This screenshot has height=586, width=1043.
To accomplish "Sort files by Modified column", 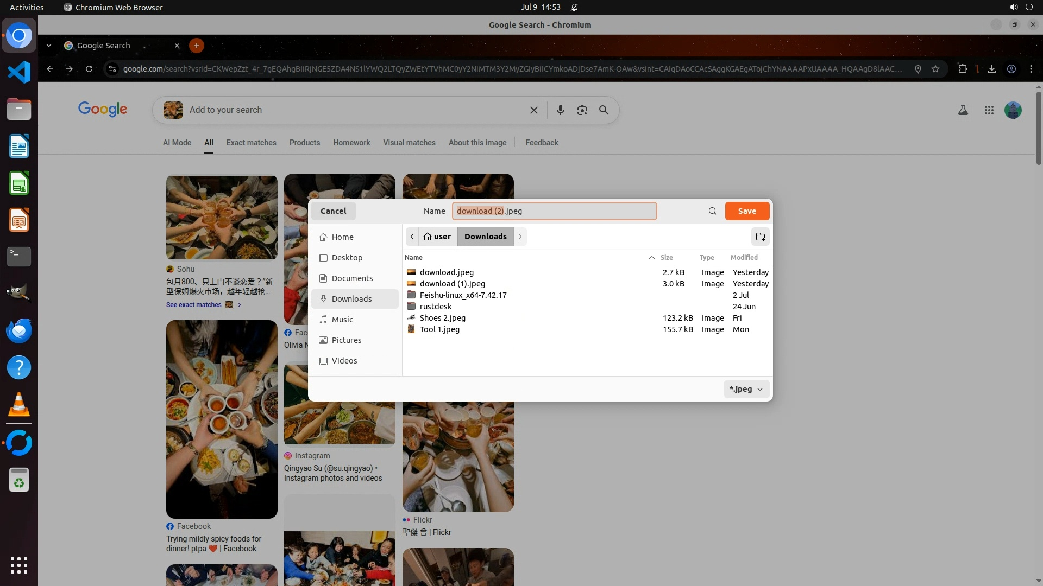I will coord(744,258).
